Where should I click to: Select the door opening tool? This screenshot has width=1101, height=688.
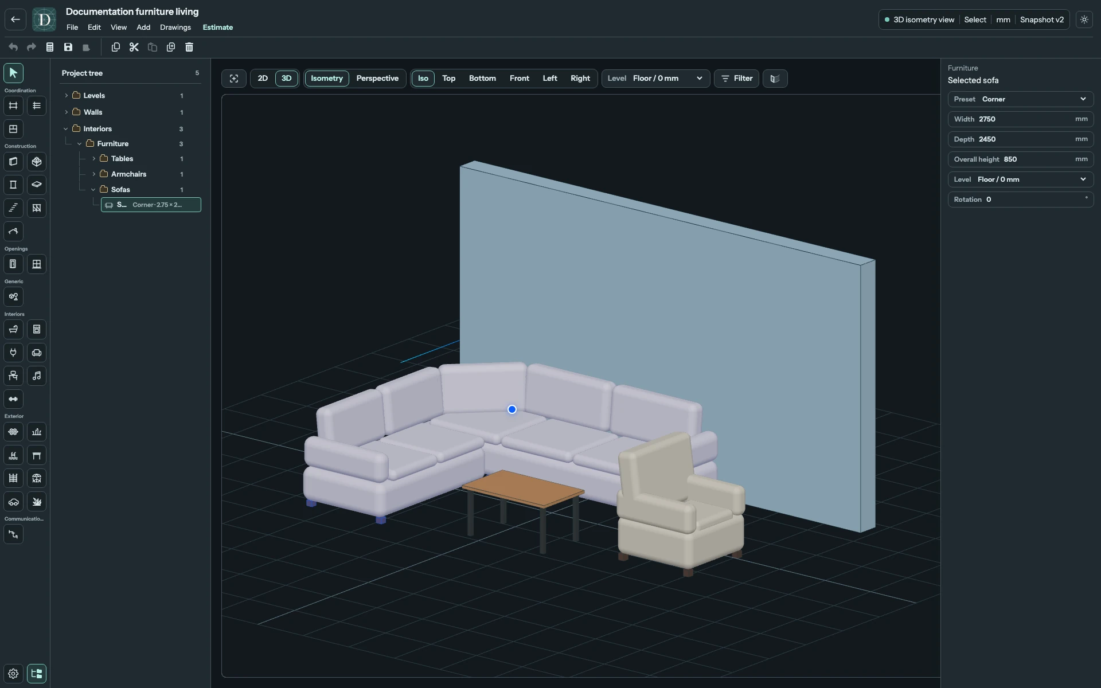13,264
